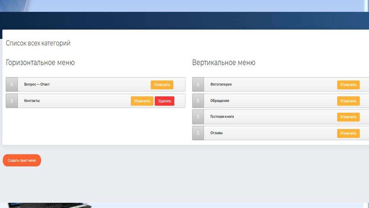Edit the Гостевая книга item
This screenshot has width=369, height=208.
point(349,117)
